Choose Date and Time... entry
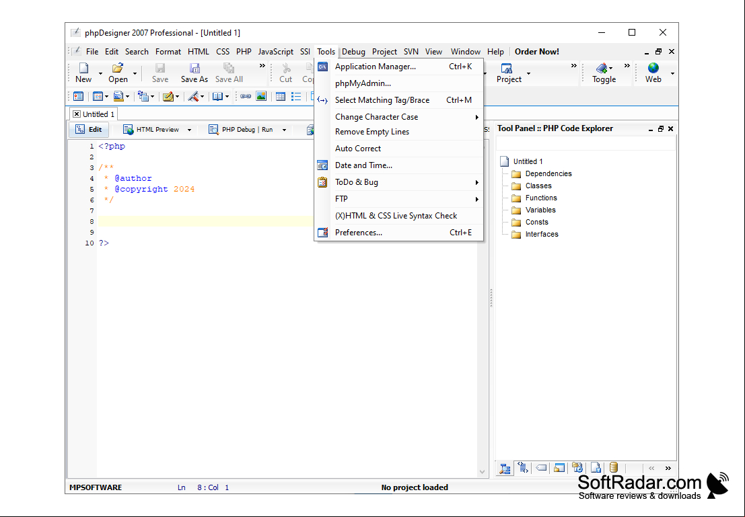The height and width of the screenshot is (517, 745). pyautogui.click(x=398, y=165)
